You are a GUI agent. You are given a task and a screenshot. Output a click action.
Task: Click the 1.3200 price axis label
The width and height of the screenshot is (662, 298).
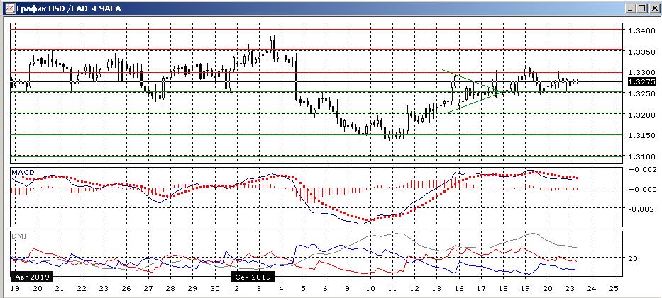point(641,115)
